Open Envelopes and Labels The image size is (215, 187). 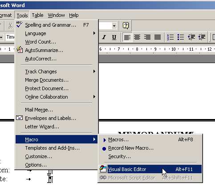(57, 118)
